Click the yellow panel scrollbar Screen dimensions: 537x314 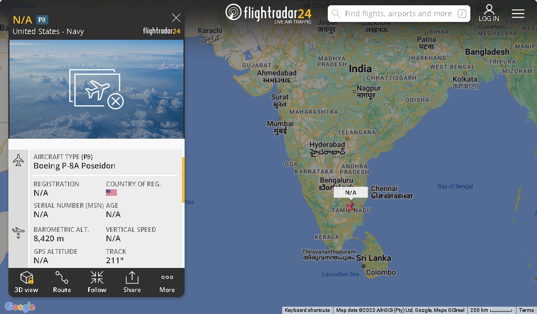click(183, 180)
